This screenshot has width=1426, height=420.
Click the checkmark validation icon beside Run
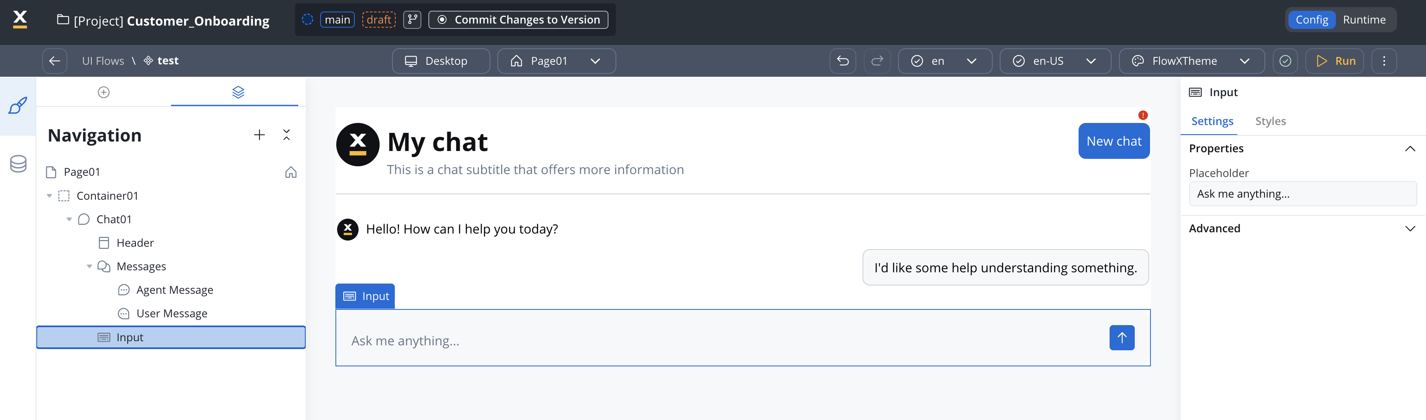[x=1285, y=61]
